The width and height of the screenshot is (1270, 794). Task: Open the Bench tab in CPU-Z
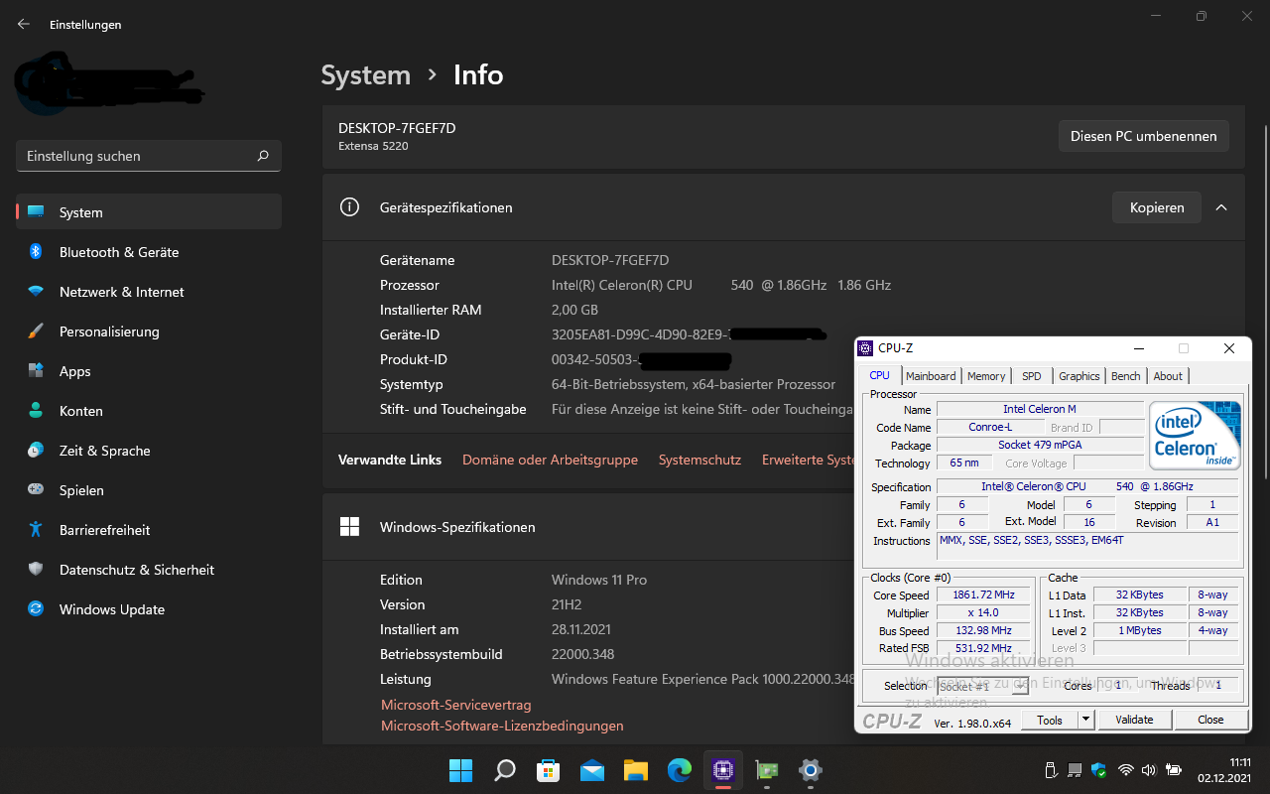pyautogui.click(x=1125, y=376)
